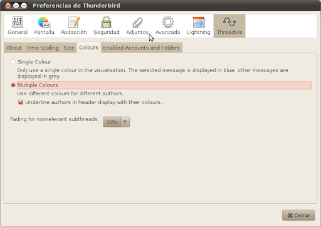Open the Avanzado gear icon
The width and height of the screenshot is (321, 227).
(x=167, y=26)
